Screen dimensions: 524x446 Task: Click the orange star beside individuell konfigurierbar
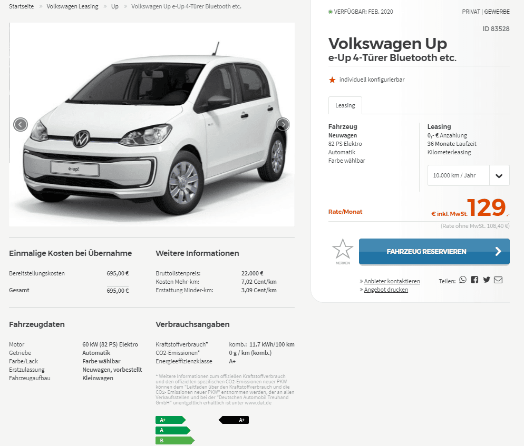(332, 80)
